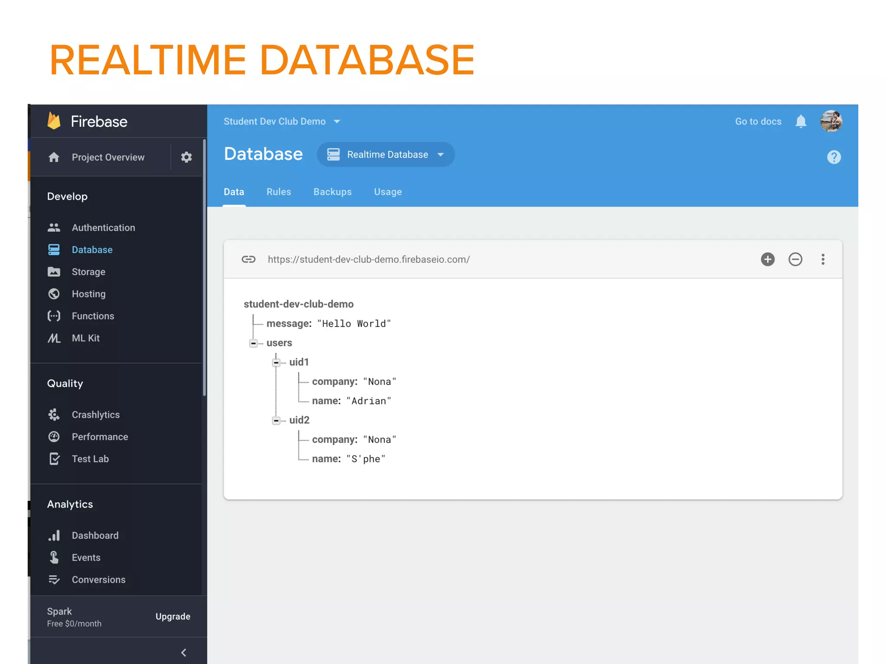Click the Events touch icon
Viewport: 886px width, 664px height.
[54, 557]
